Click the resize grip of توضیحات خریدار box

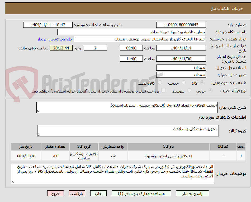(x=13, y=182)
